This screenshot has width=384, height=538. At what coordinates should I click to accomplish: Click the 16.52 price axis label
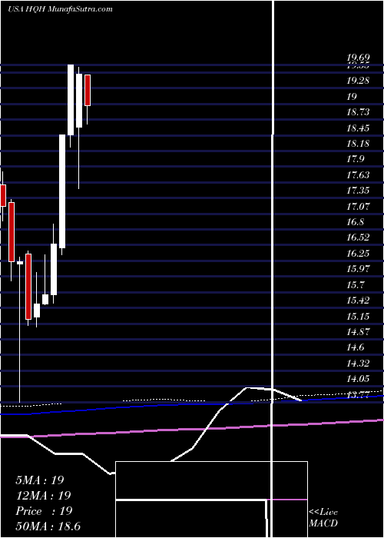358,237
